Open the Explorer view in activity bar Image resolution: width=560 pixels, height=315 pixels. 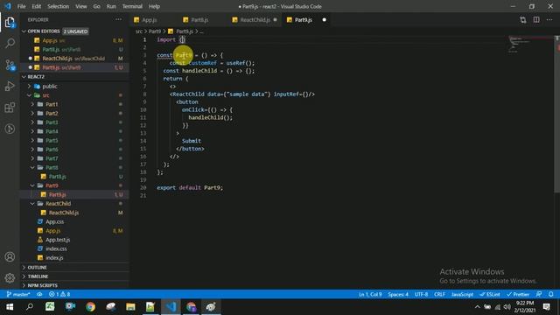10,23
